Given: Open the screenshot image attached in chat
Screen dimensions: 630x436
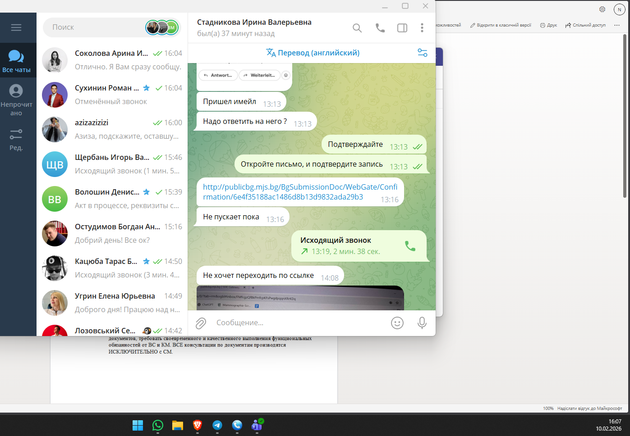Looking at the screenshot, I should coord(300,298).
